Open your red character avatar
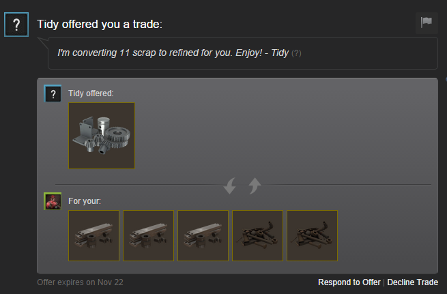The width and height of the screenshot is (447, 294). (x=53, y=201)
